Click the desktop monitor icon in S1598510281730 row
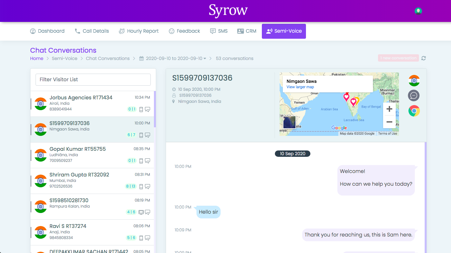Image resolution: width=451 pixels, height=253 pixels. 141,212
